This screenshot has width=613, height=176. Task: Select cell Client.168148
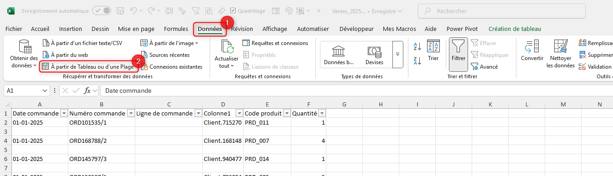[x=223, y=141]
